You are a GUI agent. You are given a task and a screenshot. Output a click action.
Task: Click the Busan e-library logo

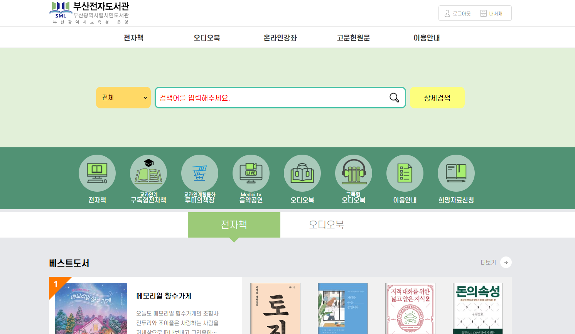pos(89,13)
